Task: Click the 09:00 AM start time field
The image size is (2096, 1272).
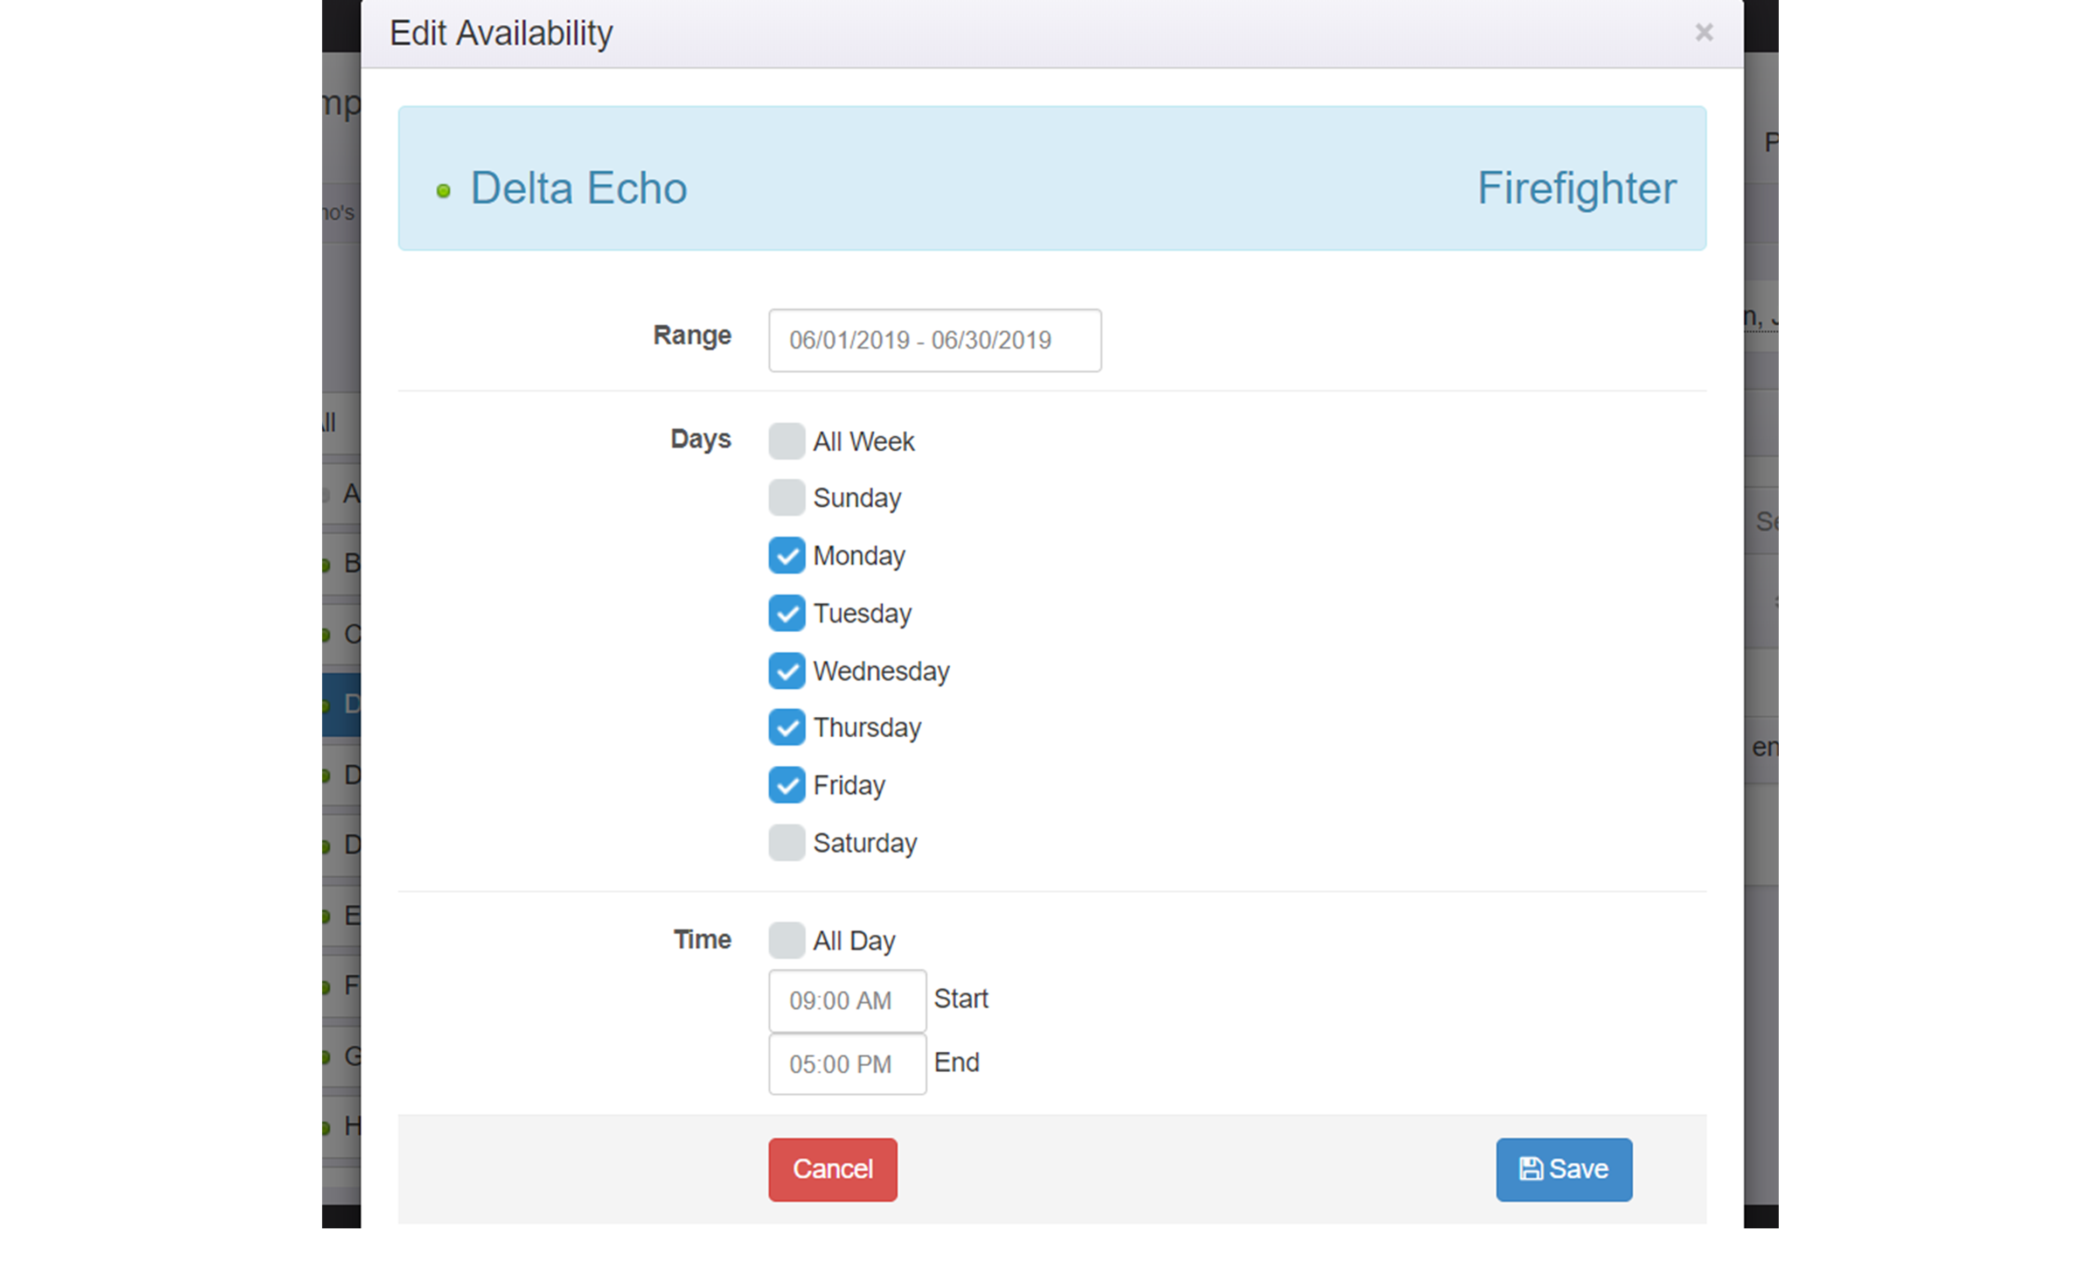Action: (x=846, y=1001)
